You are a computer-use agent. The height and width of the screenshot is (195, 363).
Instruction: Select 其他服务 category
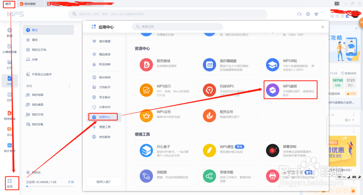pyautogui.click(x=104, y=137)
